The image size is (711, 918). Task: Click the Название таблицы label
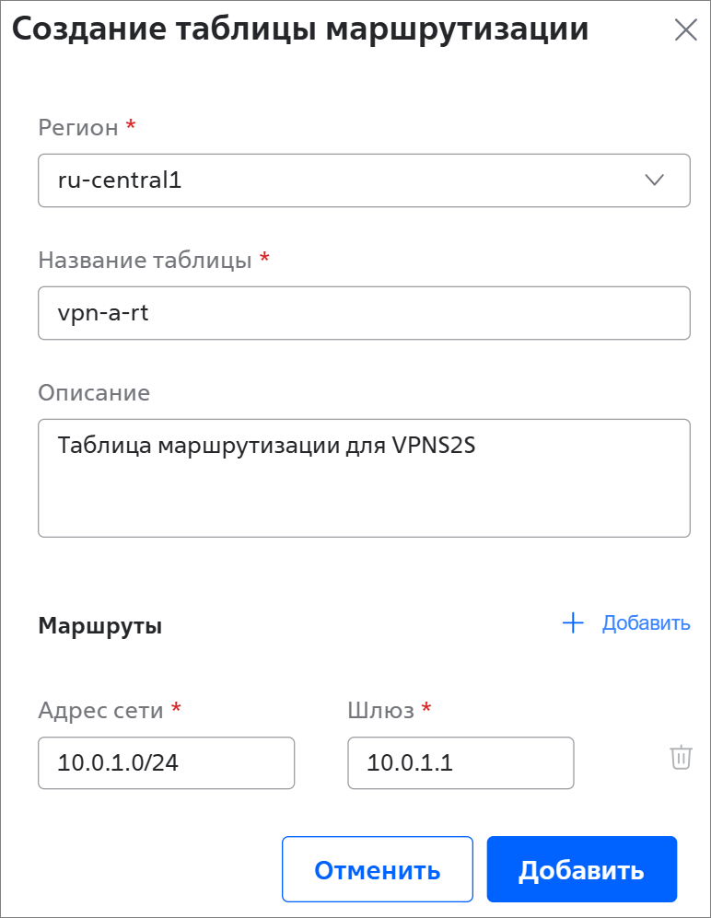pos(145,260)
